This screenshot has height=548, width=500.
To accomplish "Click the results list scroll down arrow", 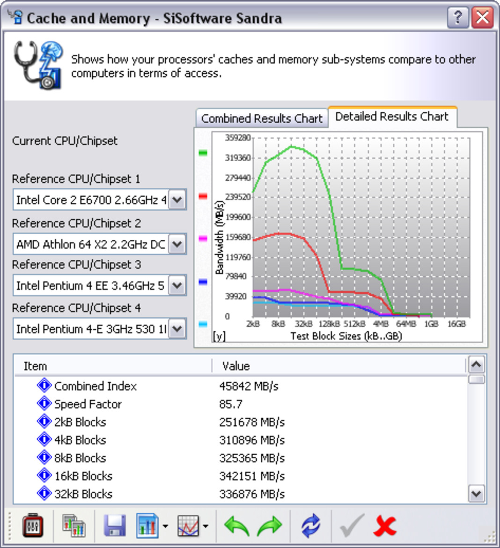I will click(477, 494).
